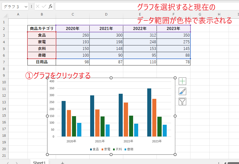Viewport: 239px width, 164px height.
Task: Click the Cancel X icon in formula bar
Action: point(38,6)
